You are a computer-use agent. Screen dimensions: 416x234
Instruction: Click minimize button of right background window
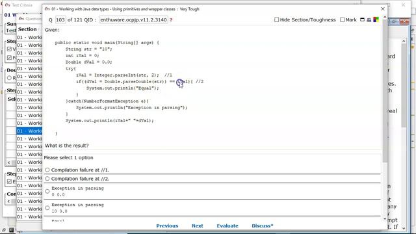[394, 21]
